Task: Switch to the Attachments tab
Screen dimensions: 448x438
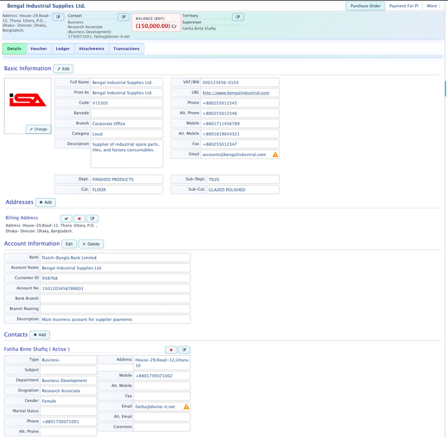Action: click(x=92, y=49)
